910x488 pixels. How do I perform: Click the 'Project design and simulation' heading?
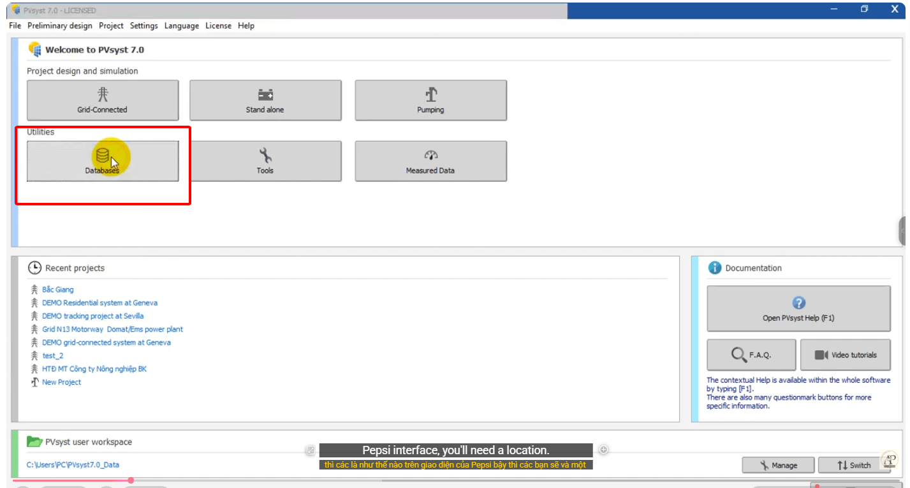click(x=82, y=71)
